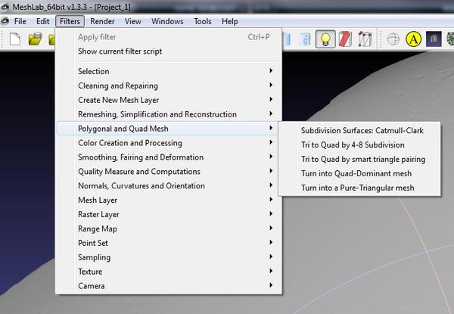Open the View menu
The height and width of the screenshot is (314, 454).
pos(133,21)
